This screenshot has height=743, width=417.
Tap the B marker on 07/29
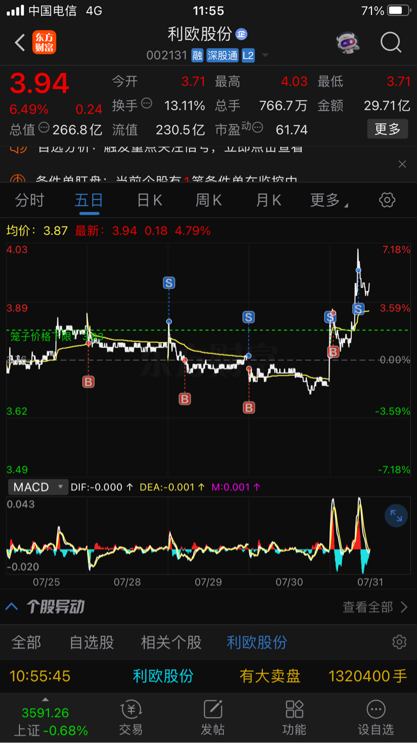coord(249,407)
